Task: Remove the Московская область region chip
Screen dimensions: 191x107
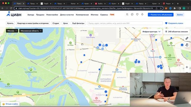Action: [x=41, y=31]
